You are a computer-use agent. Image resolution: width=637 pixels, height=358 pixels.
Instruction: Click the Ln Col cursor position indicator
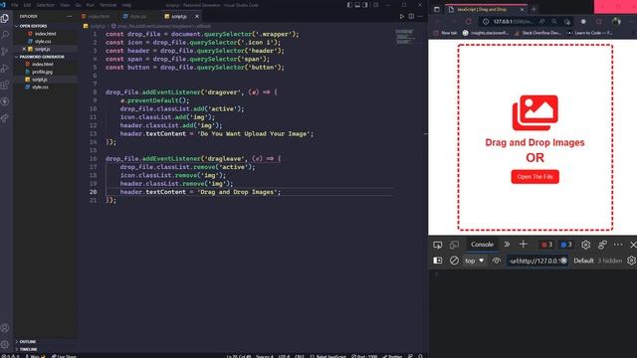tap(239, 356)
